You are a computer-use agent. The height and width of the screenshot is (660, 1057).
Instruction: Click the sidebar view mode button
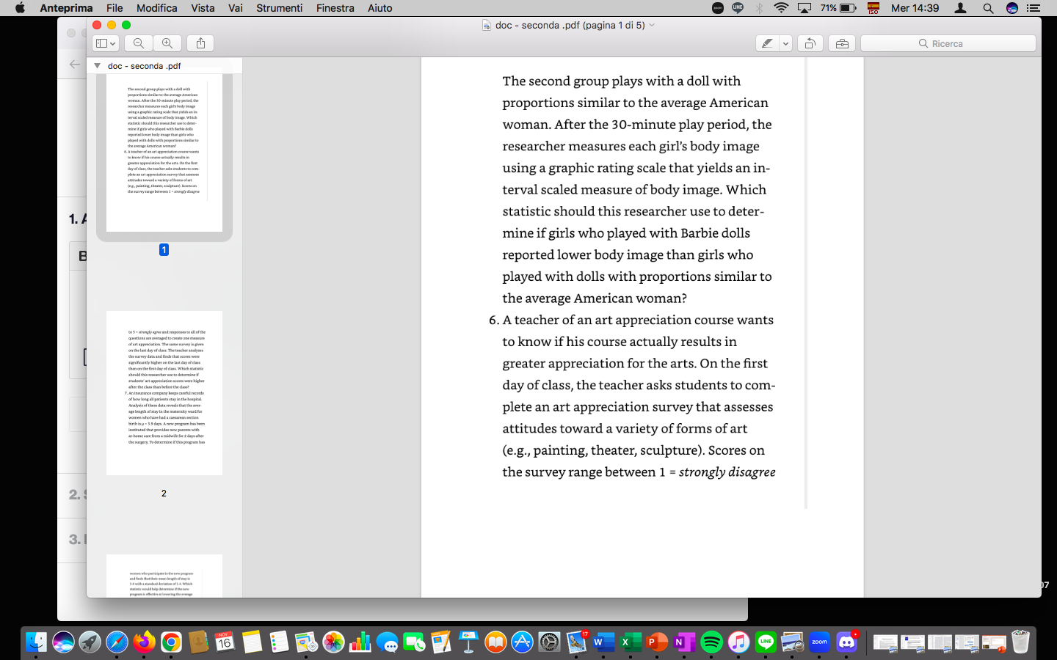(101, 43)
